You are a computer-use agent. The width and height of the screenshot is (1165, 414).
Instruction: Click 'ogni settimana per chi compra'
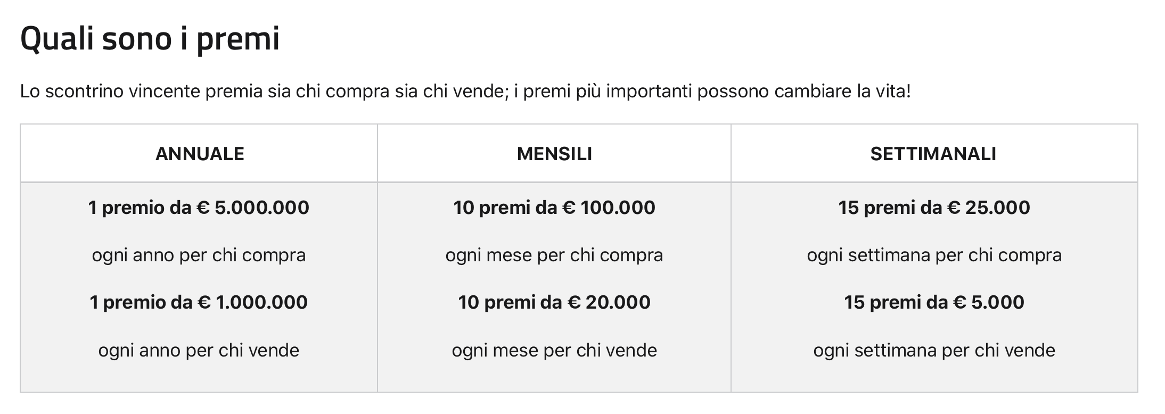click(x=934, y=255)
